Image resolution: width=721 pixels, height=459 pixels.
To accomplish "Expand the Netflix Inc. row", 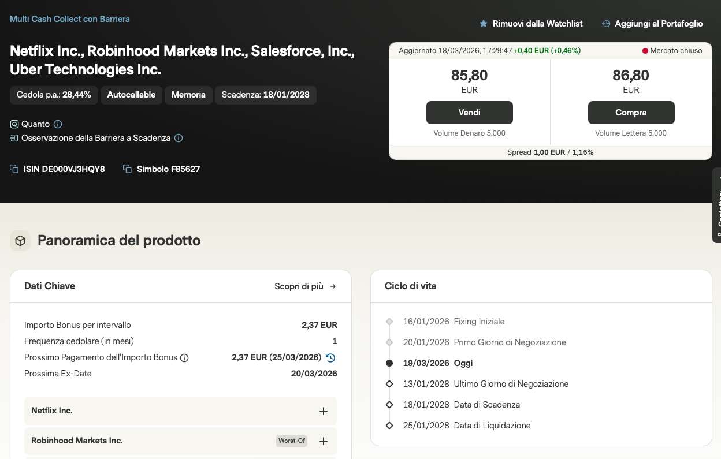I will pyautogui.click(x=324, y=411).
